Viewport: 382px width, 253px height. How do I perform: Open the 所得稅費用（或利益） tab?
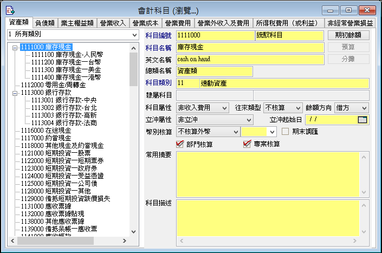point(288,23)
